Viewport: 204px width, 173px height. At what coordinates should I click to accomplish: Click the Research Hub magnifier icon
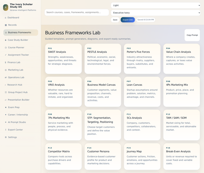(x=5, y=85)
